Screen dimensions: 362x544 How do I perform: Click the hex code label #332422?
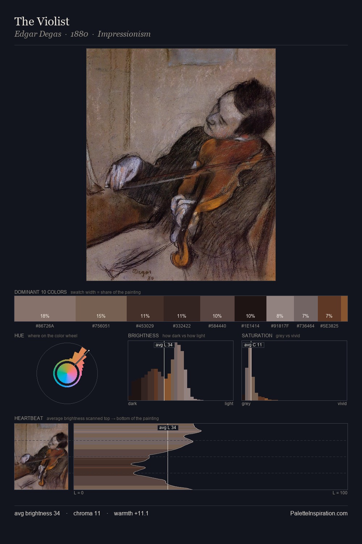pos(182,326)
